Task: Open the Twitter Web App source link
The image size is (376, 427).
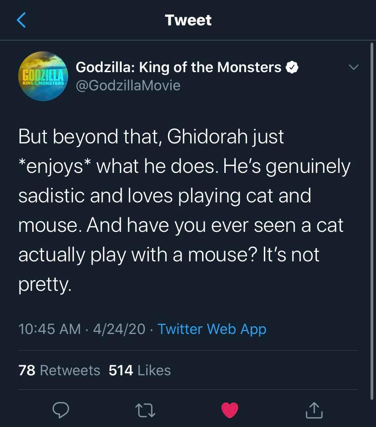Action: point(212,329)
